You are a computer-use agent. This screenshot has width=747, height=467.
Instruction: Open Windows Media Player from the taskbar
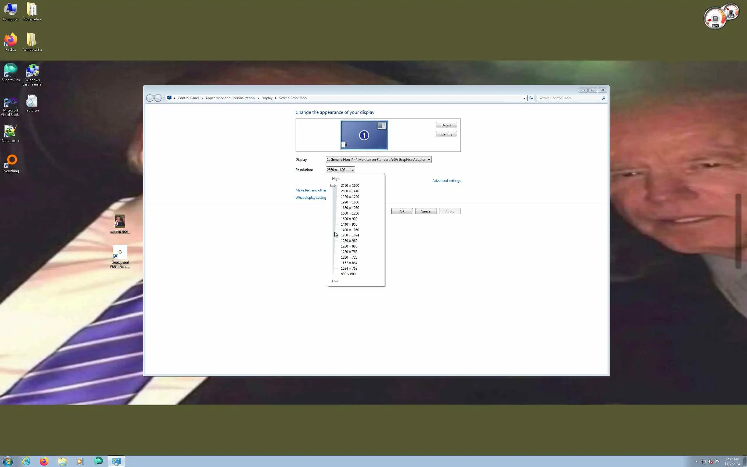click(80, 461)
